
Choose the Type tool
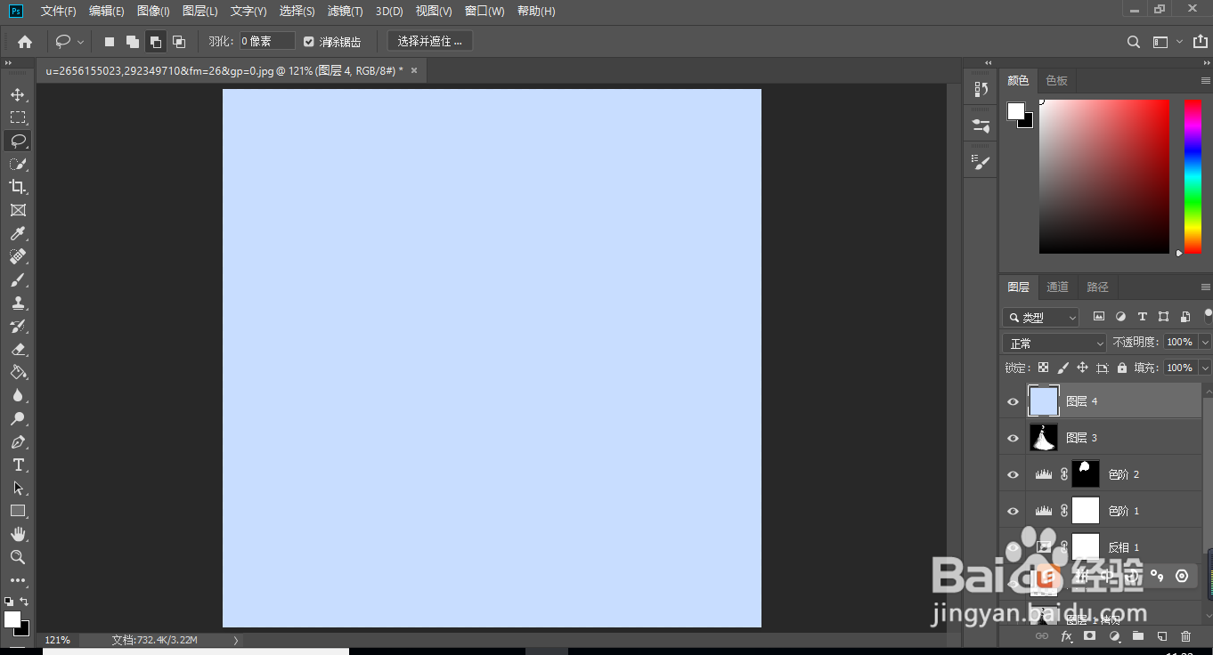pyautogui.click(x=18, y=465)
